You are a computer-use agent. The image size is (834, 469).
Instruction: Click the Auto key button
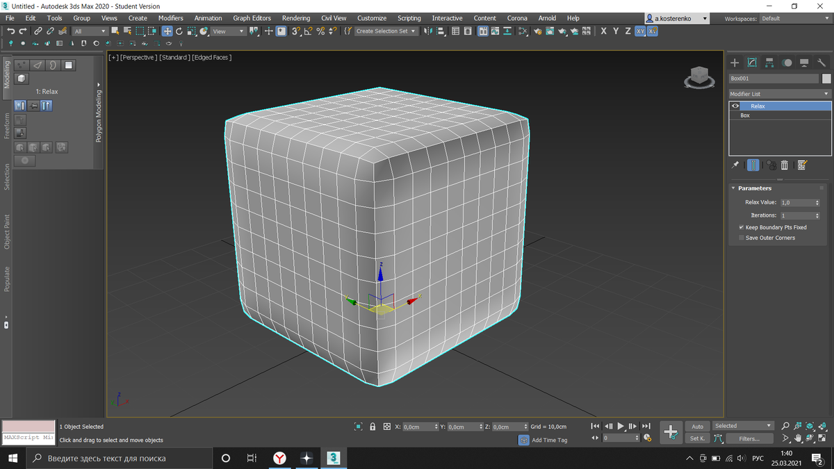coord(697,426)
